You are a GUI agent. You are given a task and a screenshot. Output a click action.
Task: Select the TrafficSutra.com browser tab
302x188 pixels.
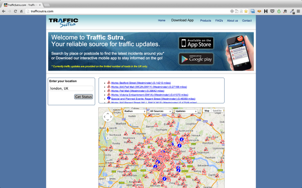click(21, 5)
